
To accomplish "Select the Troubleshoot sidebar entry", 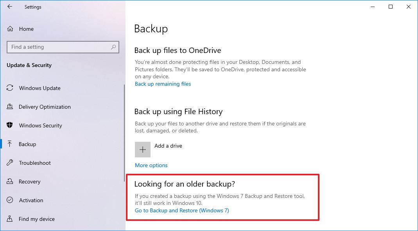I will (x=35, y=163).
